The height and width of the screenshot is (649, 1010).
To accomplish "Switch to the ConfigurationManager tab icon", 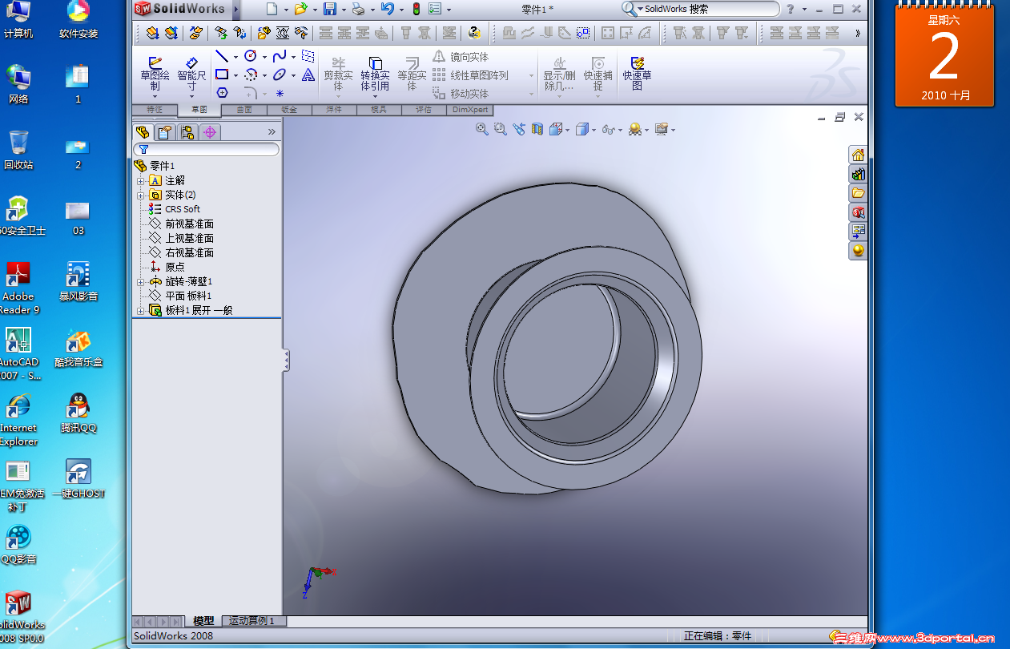I will [187, 132].
